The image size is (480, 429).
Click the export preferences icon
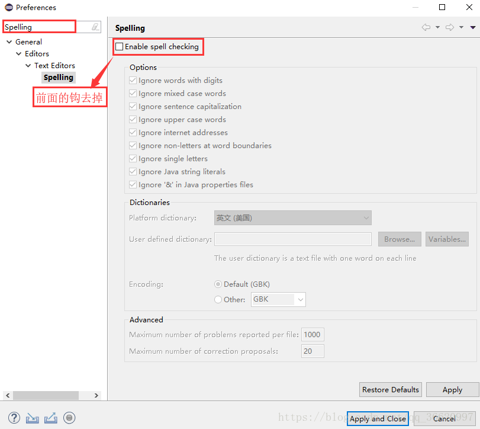pos(50,418)
